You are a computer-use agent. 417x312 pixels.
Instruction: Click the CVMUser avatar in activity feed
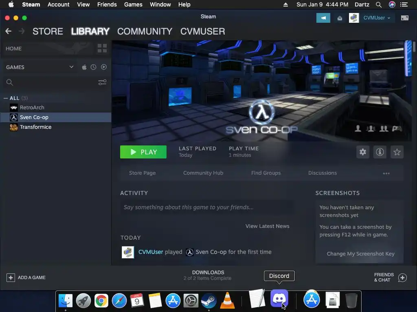click(x=128, y=252)
